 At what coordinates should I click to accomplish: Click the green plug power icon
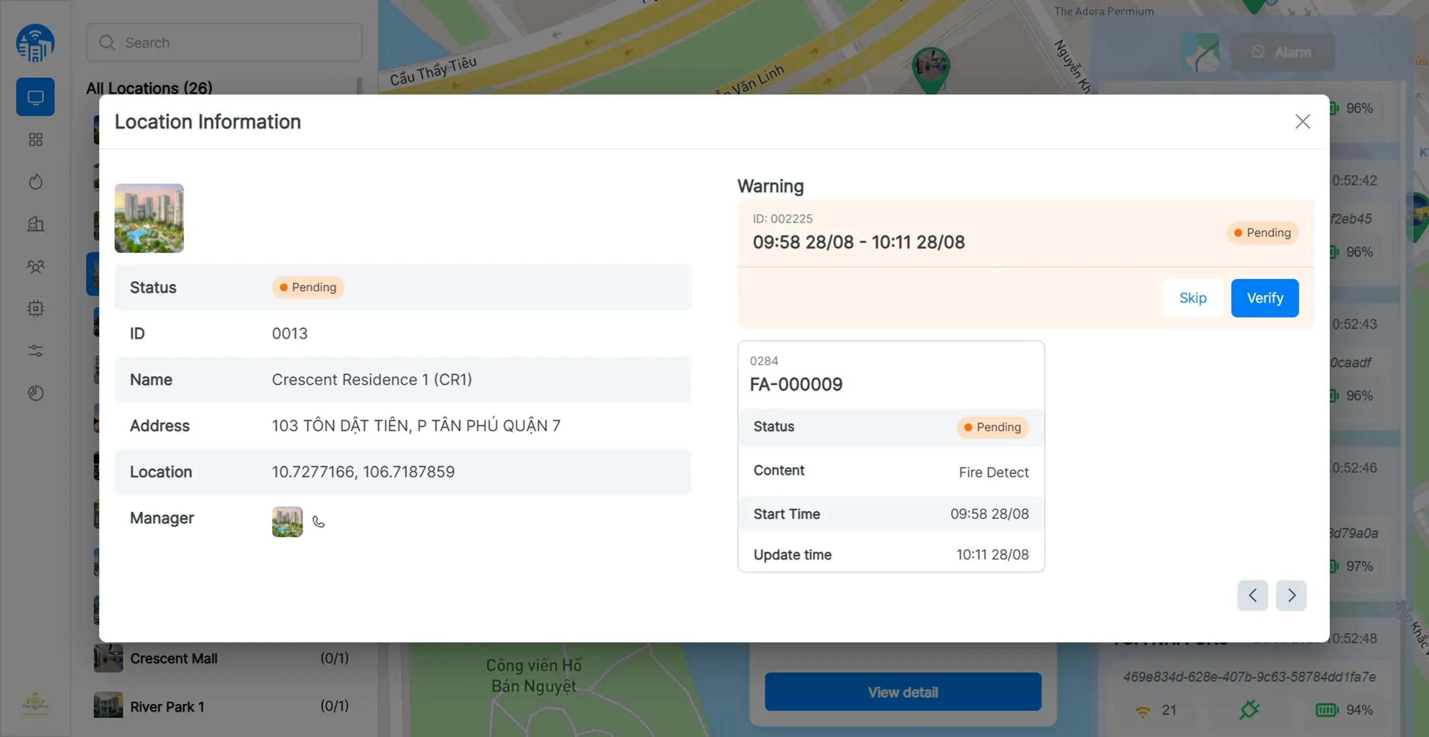click(1249, 709)
